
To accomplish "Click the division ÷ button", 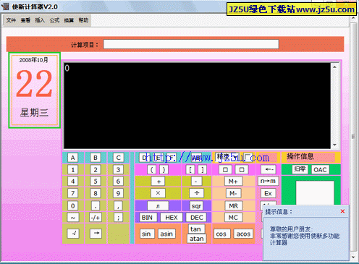I will tap(196, 193).
